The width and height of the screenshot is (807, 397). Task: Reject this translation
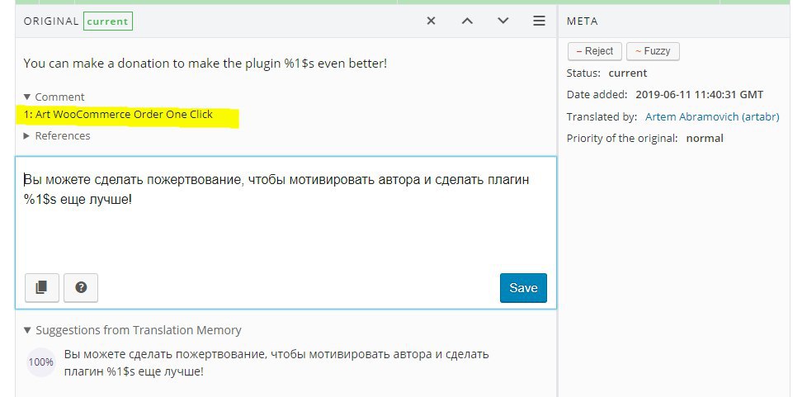(x=595, y=51)
